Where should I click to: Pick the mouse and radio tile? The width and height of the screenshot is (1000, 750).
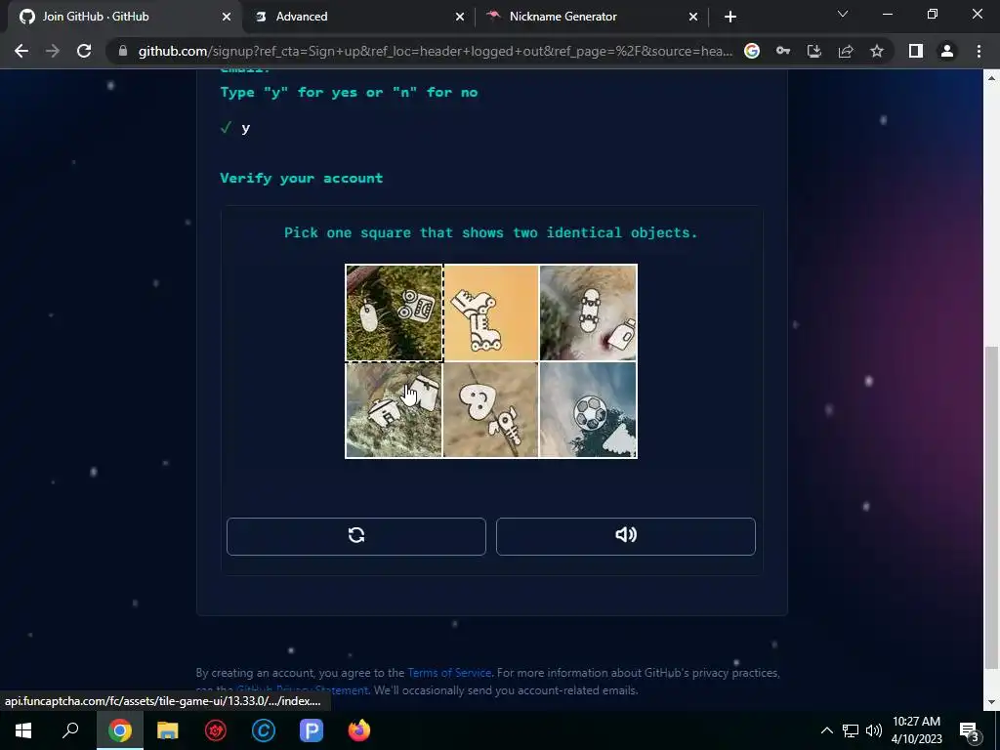395,312
